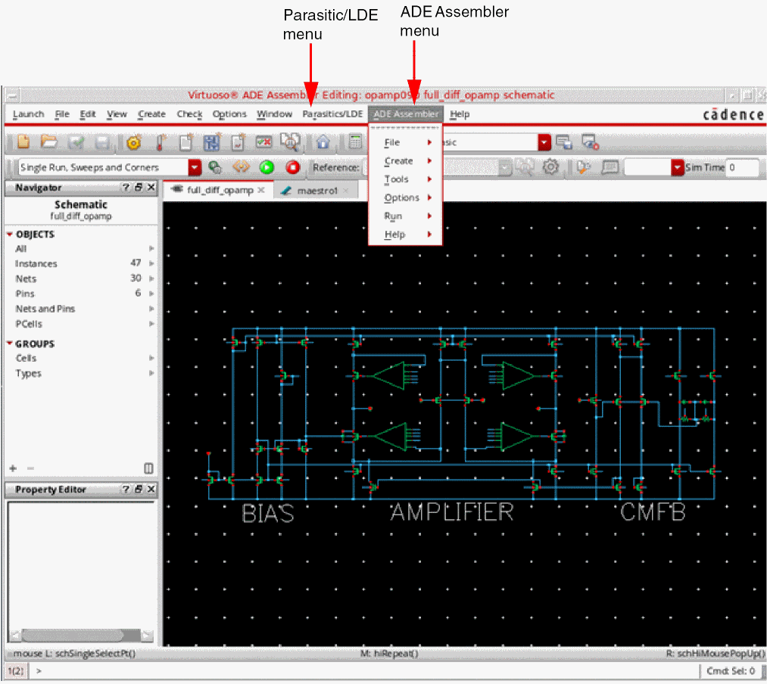767x684 pixels.
Task: Click the open folder icon in toolbar
Action: (49, 141)
